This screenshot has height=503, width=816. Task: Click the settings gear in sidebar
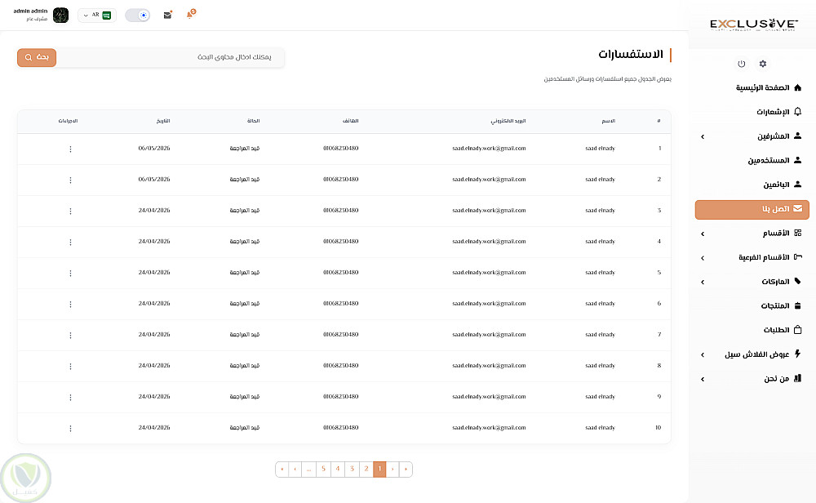coord(763,64)
